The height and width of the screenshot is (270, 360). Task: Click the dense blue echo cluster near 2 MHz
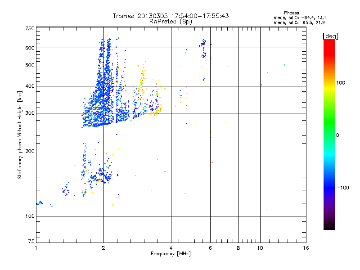(x=101, y=101)
